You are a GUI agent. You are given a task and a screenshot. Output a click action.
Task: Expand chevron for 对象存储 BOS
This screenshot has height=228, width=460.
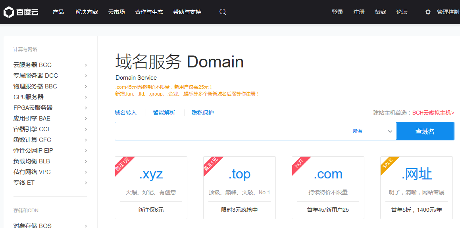point(86,226)
